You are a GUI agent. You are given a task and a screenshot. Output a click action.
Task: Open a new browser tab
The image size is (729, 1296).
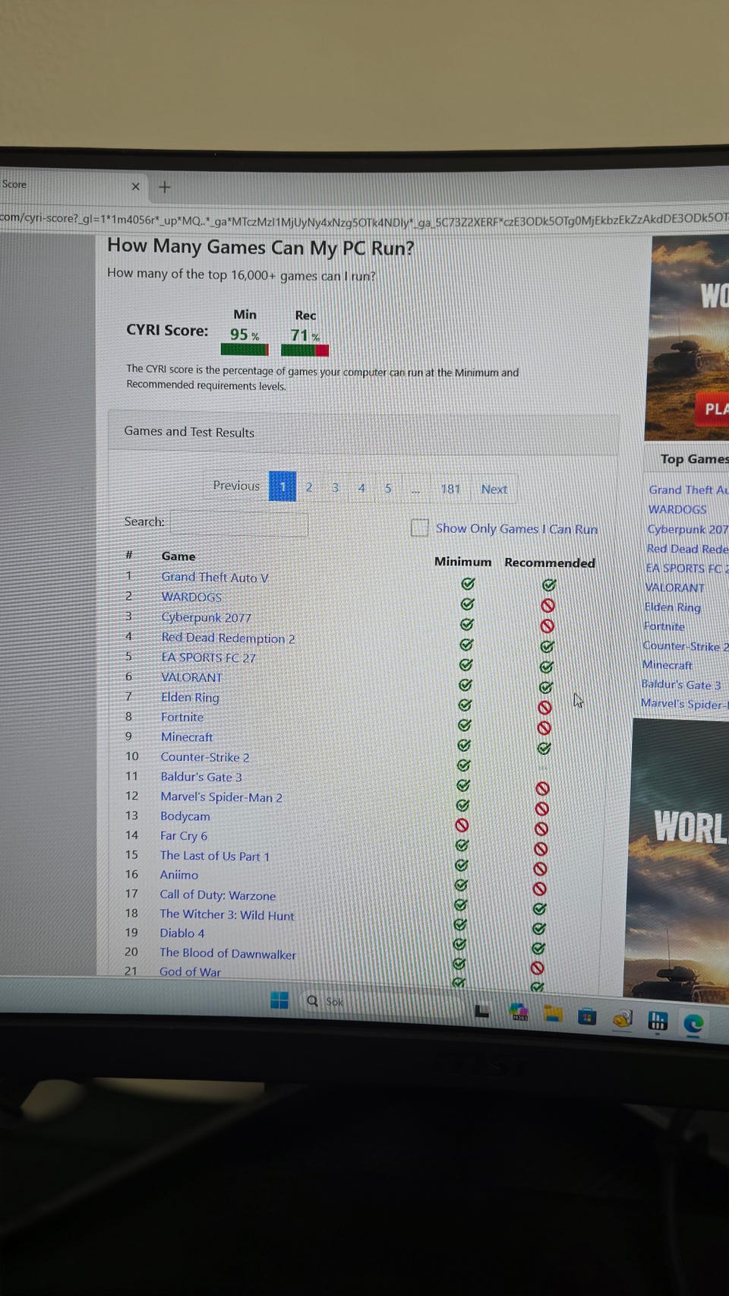pos(165,187)
